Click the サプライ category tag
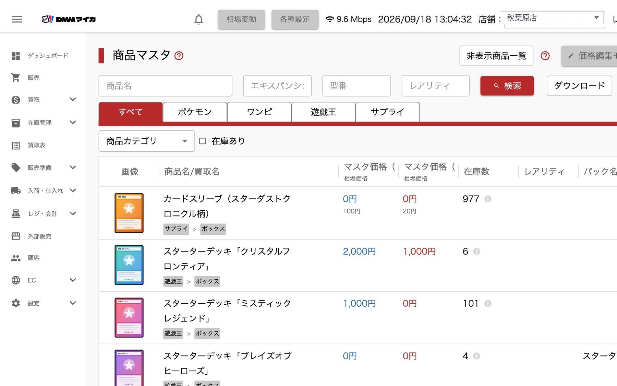 click(176, 229)
